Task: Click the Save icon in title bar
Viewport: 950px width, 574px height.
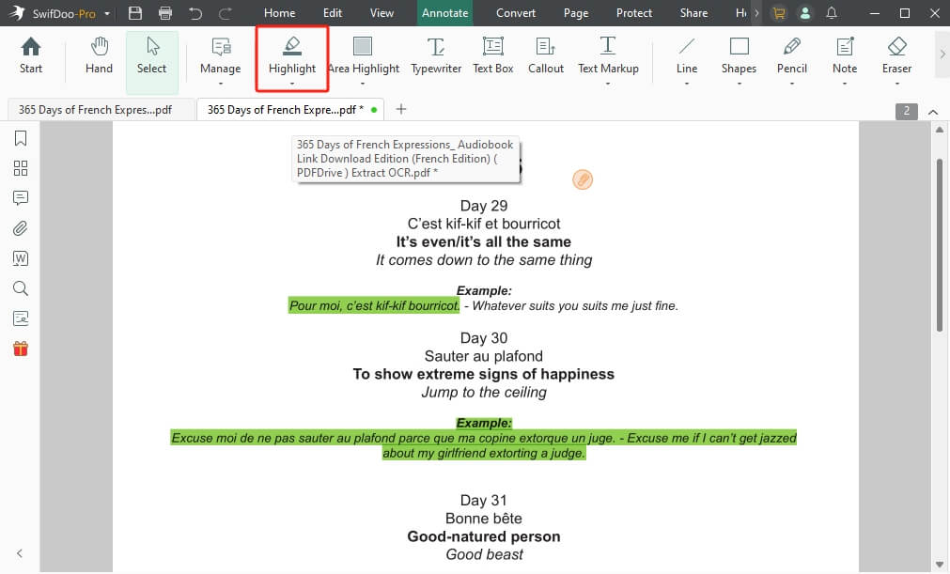Action: [135, 13]
